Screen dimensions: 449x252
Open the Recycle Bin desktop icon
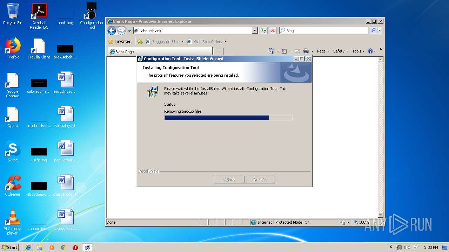tap(13, 14)
